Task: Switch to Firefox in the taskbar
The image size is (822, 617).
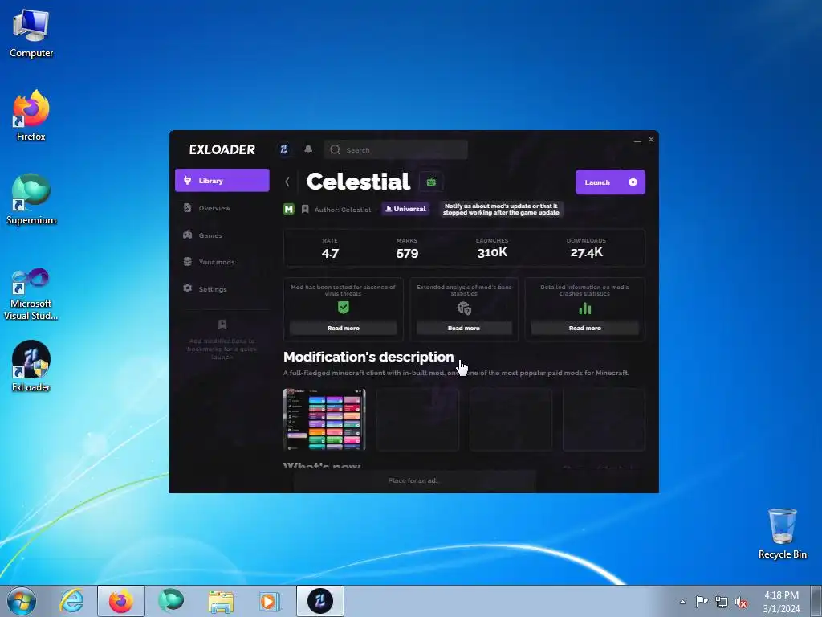Action: coord(120,601)
